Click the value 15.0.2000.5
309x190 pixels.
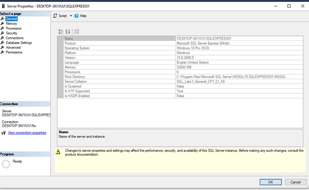tap(185, 58)
